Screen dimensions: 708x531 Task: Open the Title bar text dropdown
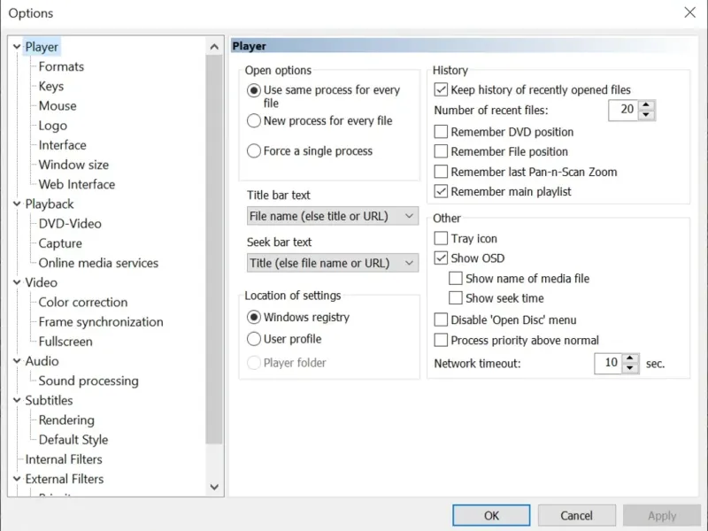click(x=333, y=216)
